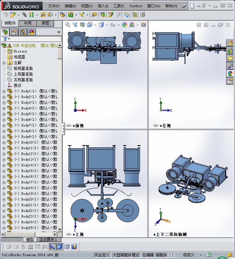Toggle the axis layout icon in bottom toolbar
Viewport: 235px width, 259px height.
click(x=52, y=247)
